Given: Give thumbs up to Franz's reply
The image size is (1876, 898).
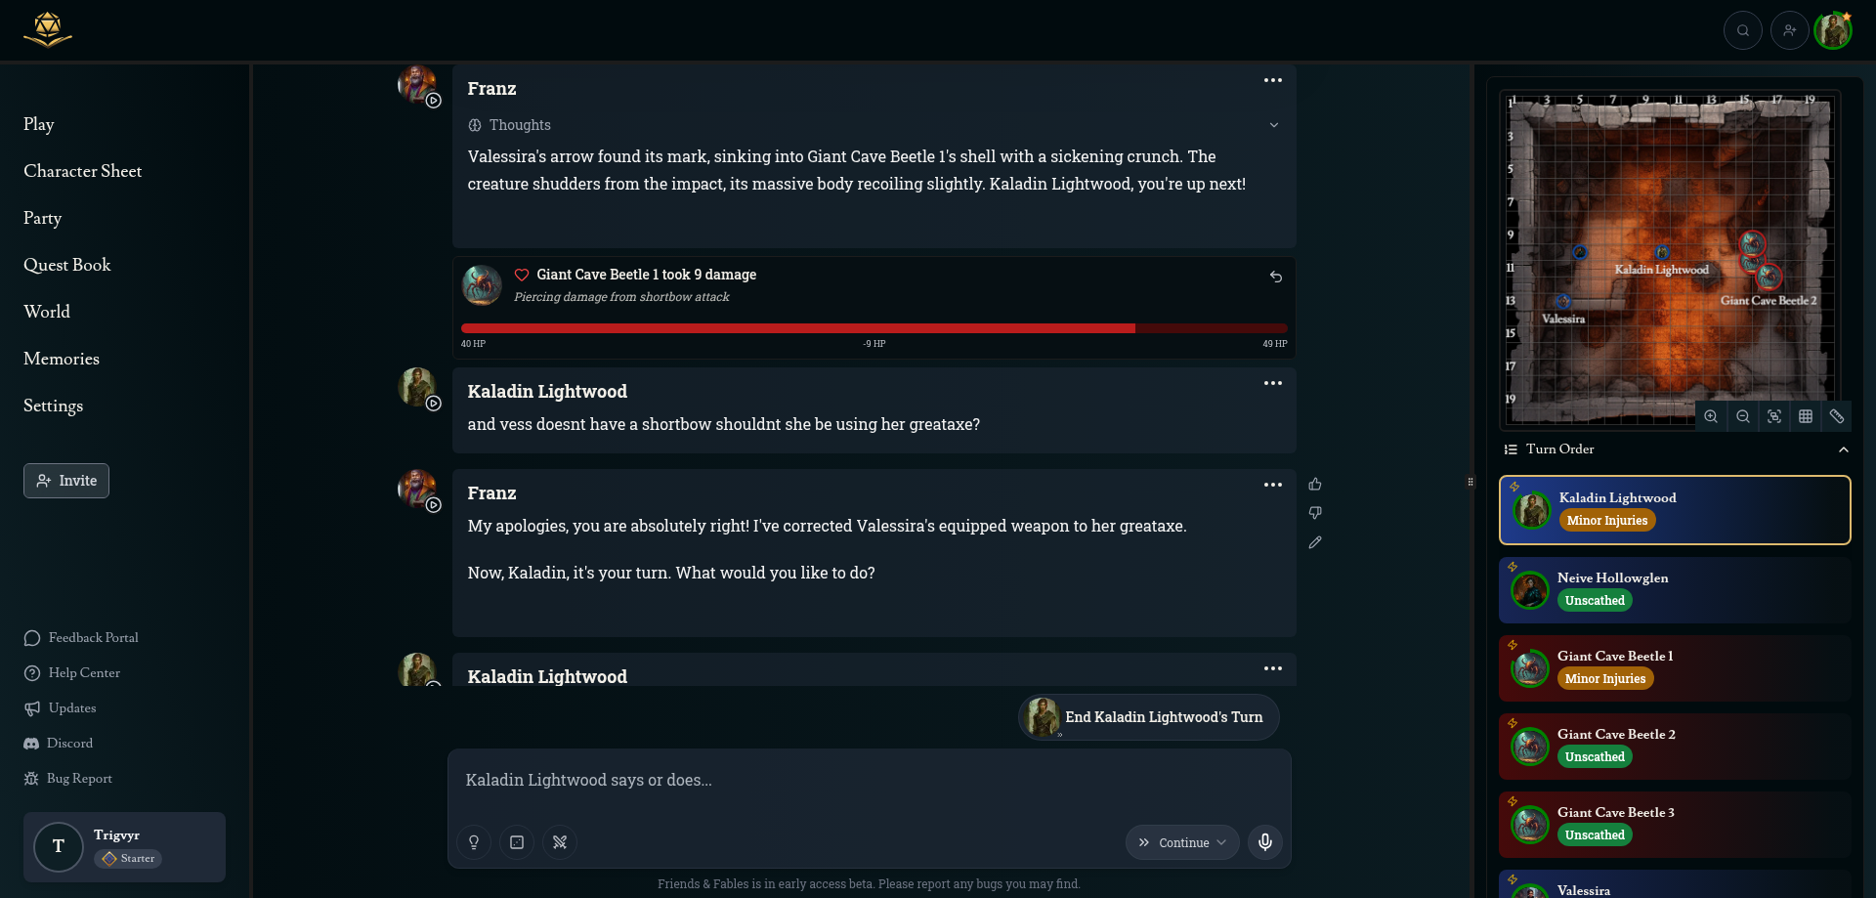Looking at the screenshot, I should tap(1315, 485).
